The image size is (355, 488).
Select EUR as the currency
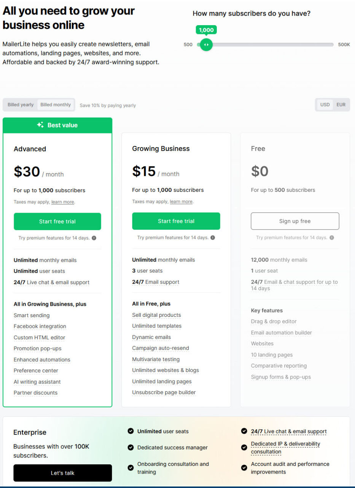coord(341,104)
